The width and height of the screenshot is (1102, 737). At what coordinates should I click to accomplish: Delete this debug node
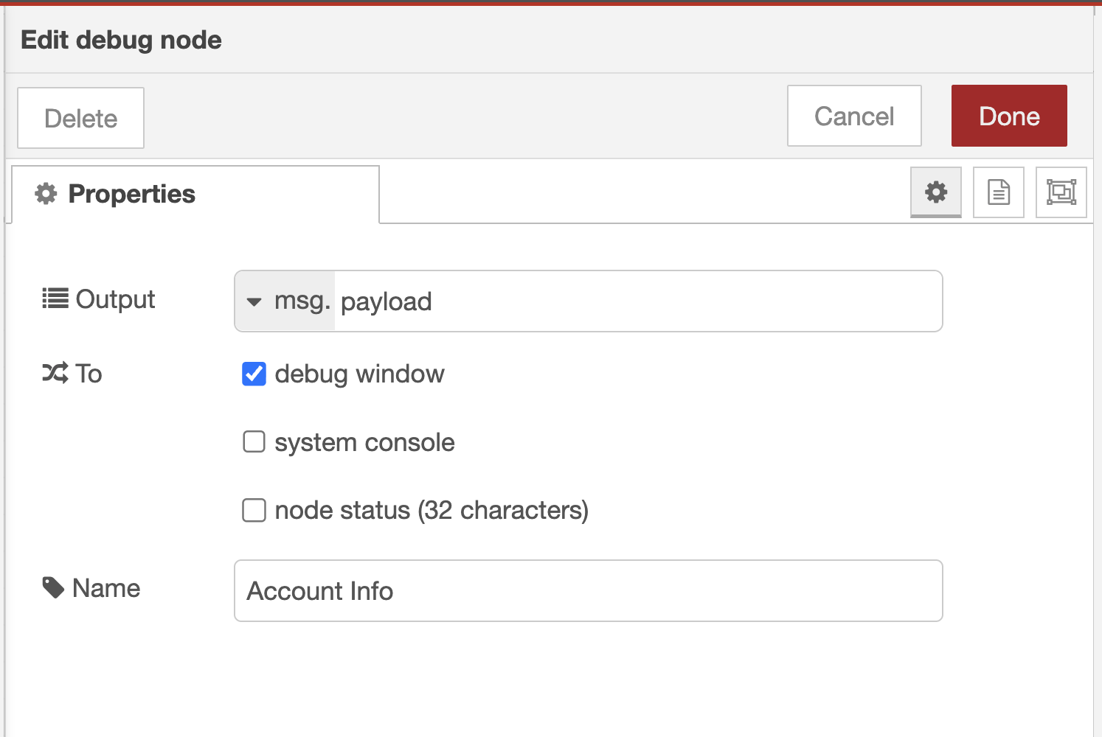click(x=80, y=118)
